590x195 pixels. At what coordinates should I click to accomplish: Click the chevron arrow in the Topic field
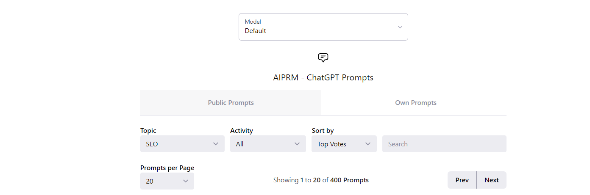coord(216,144)
